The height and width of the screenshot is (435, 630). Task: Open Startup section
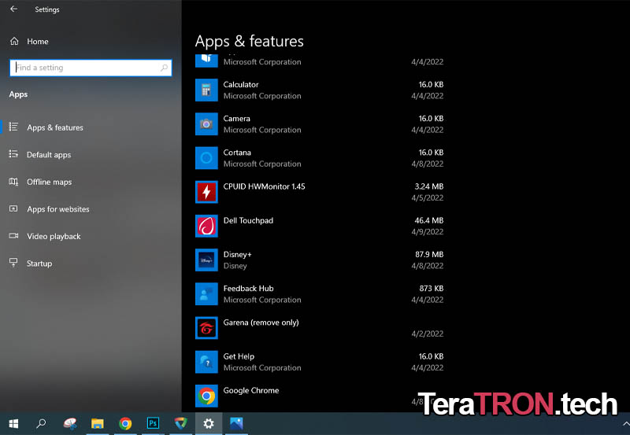[x=39, y=264]
